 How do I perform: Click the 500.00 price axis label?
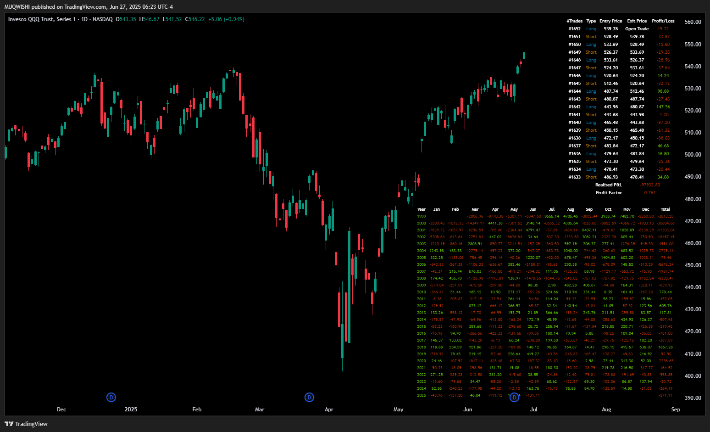693,155
